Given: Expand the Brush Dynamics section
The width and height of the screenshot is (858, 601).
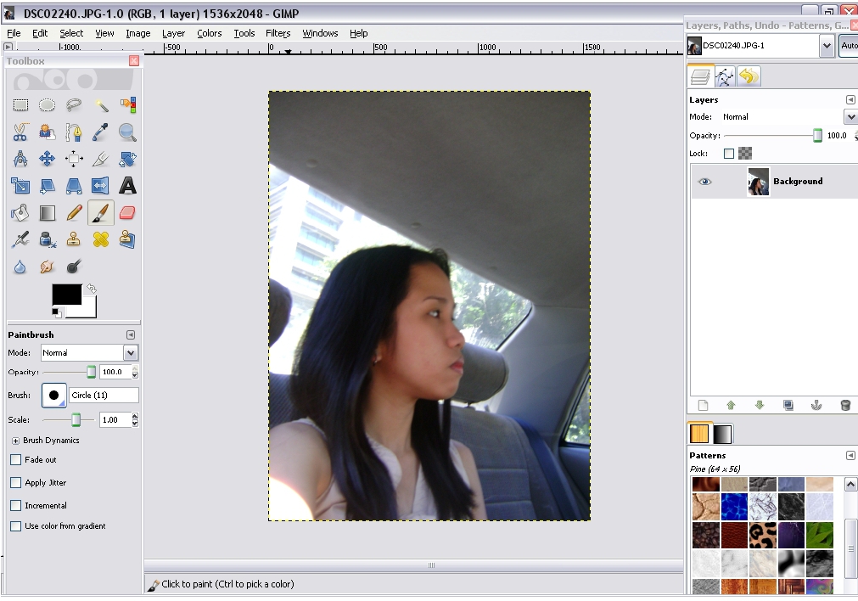Looking at the screenshot, I should coord(15,441).
